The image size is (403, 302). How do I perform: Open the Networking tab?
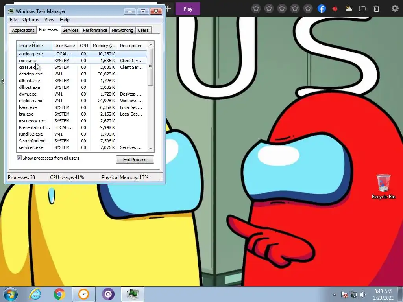click(122, 30)
